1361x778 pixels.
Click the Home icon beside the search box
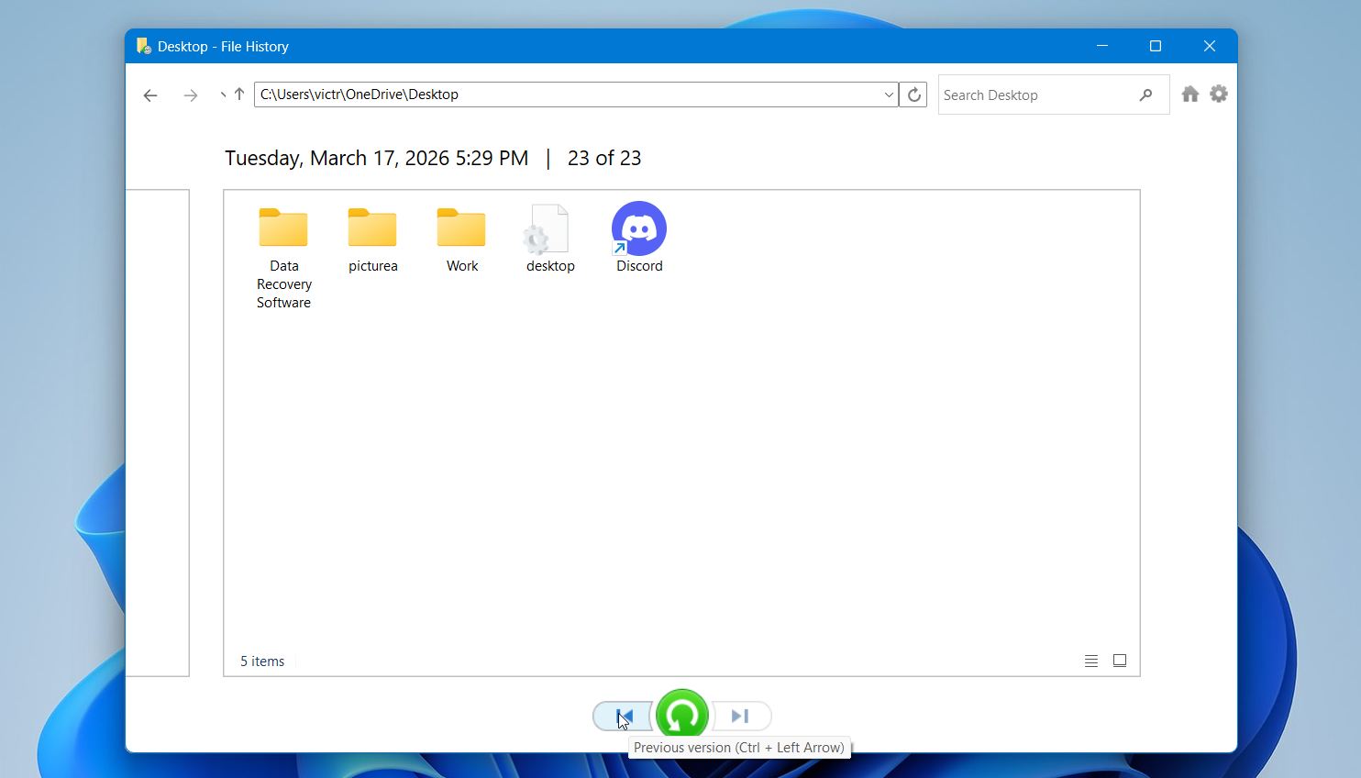tap(1189, 94)
